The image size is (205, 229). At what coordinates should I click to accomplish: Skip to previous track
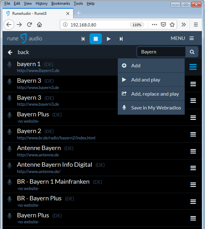pyautogui.click(x=83, y=39)
